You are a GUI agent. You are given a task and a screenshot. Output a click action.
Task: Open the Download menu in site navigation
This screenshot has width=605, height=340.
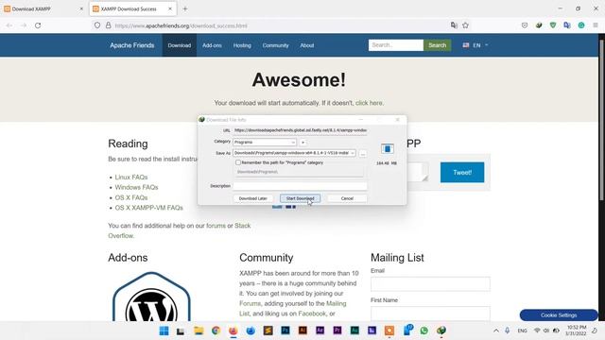pos(179,45)
